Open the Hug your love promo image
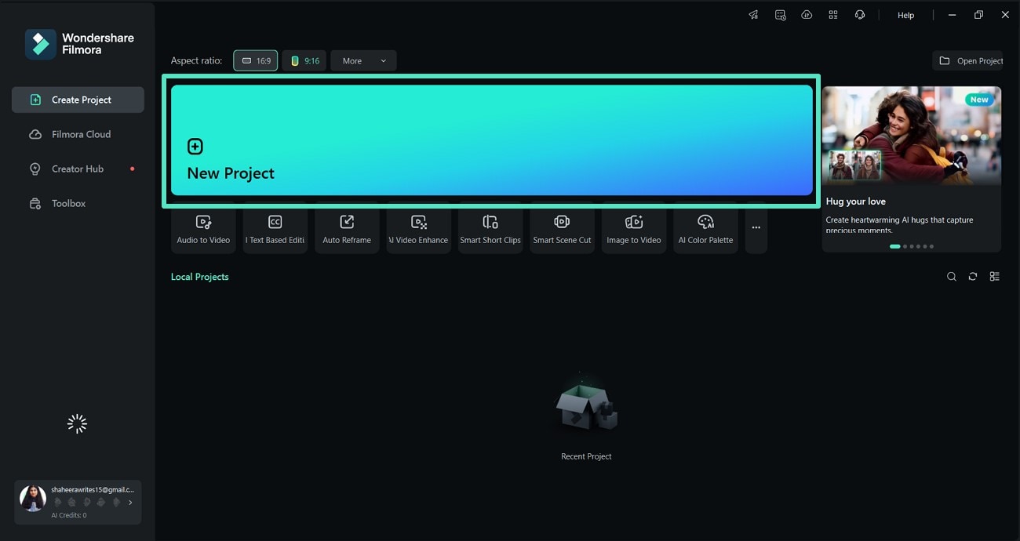The image size is (1020, 541). 912,136
